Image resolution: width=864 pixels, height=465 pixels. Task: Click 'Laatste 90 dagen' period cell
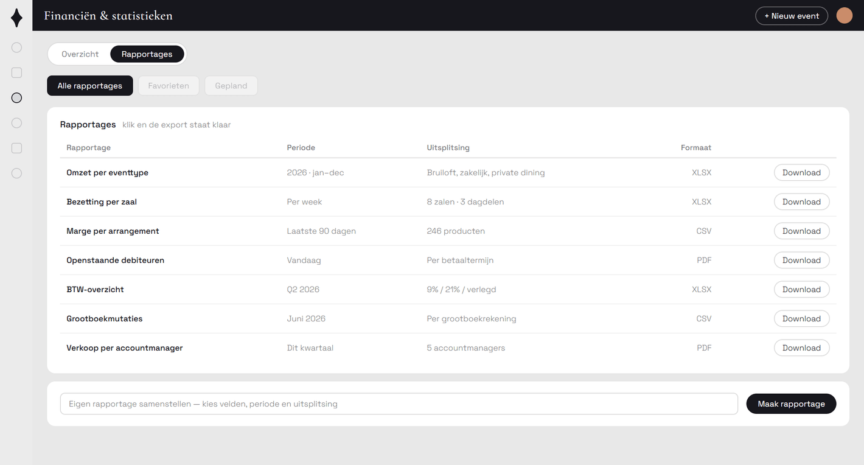(x=321, y=231)
